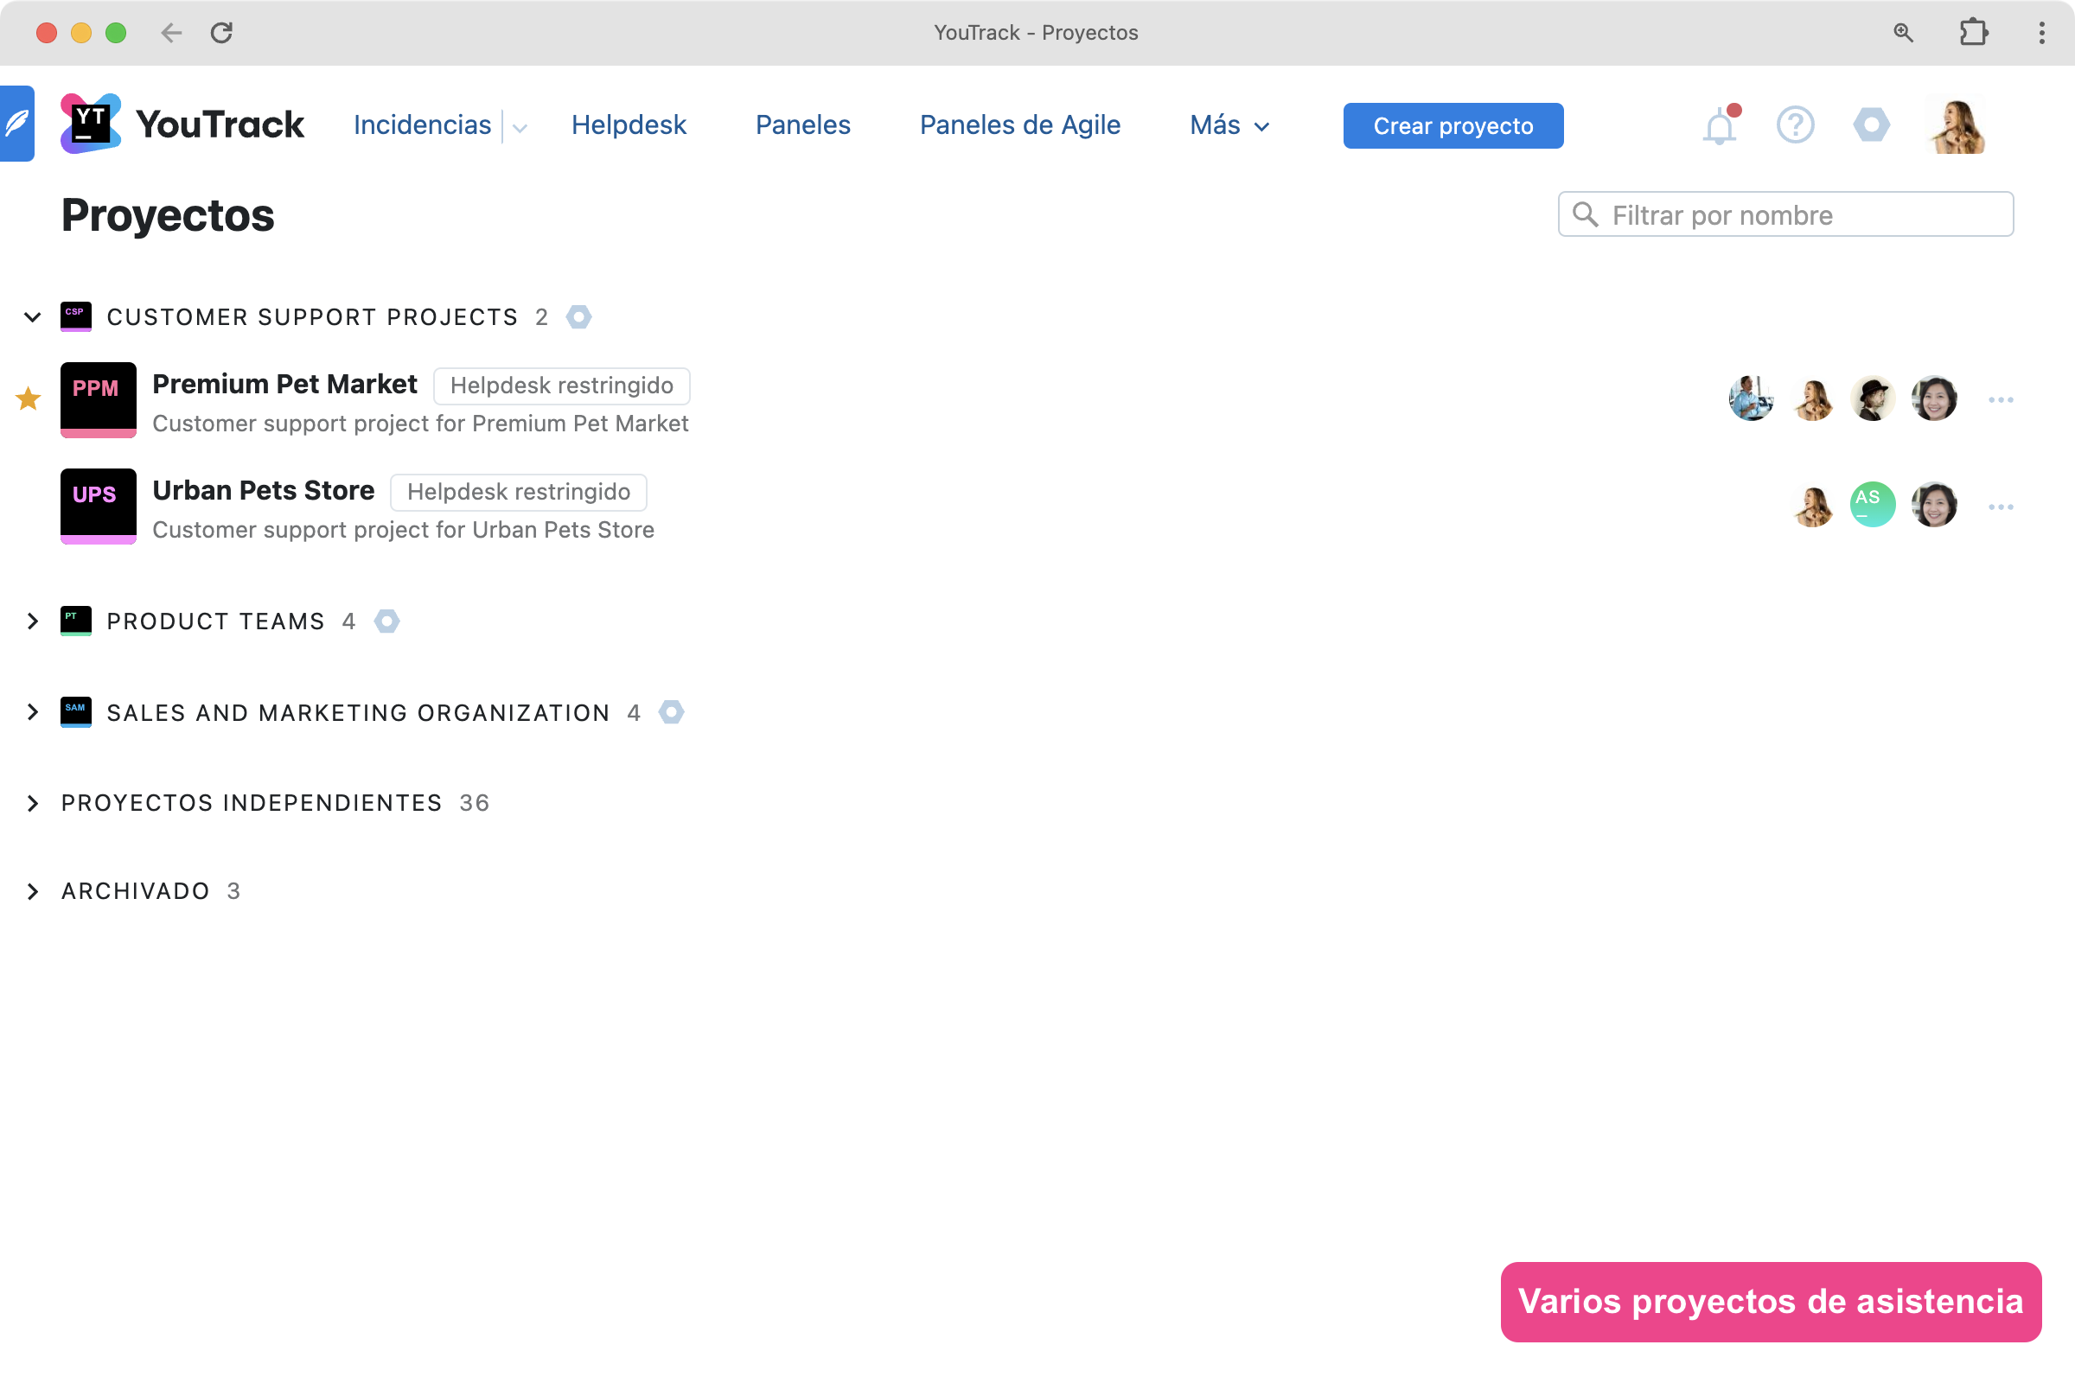Open the notifications bell icon
The width and height of the screenshot is (2075, 1383).
1719,126
